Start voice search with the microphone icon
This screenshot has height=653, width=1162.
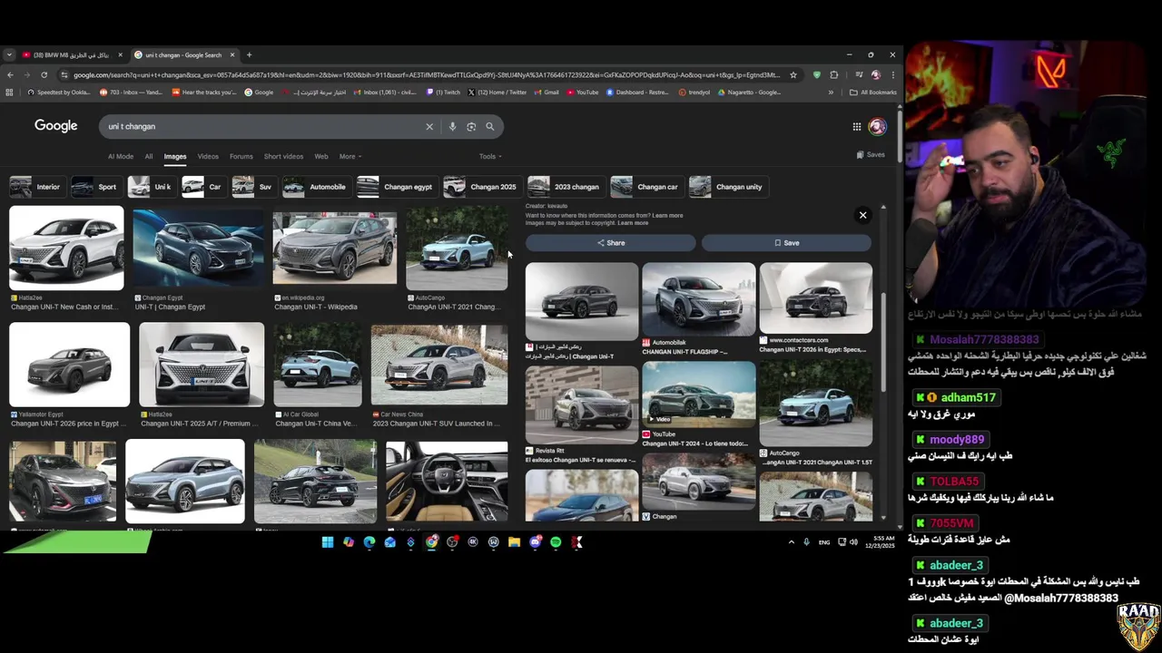452,127
